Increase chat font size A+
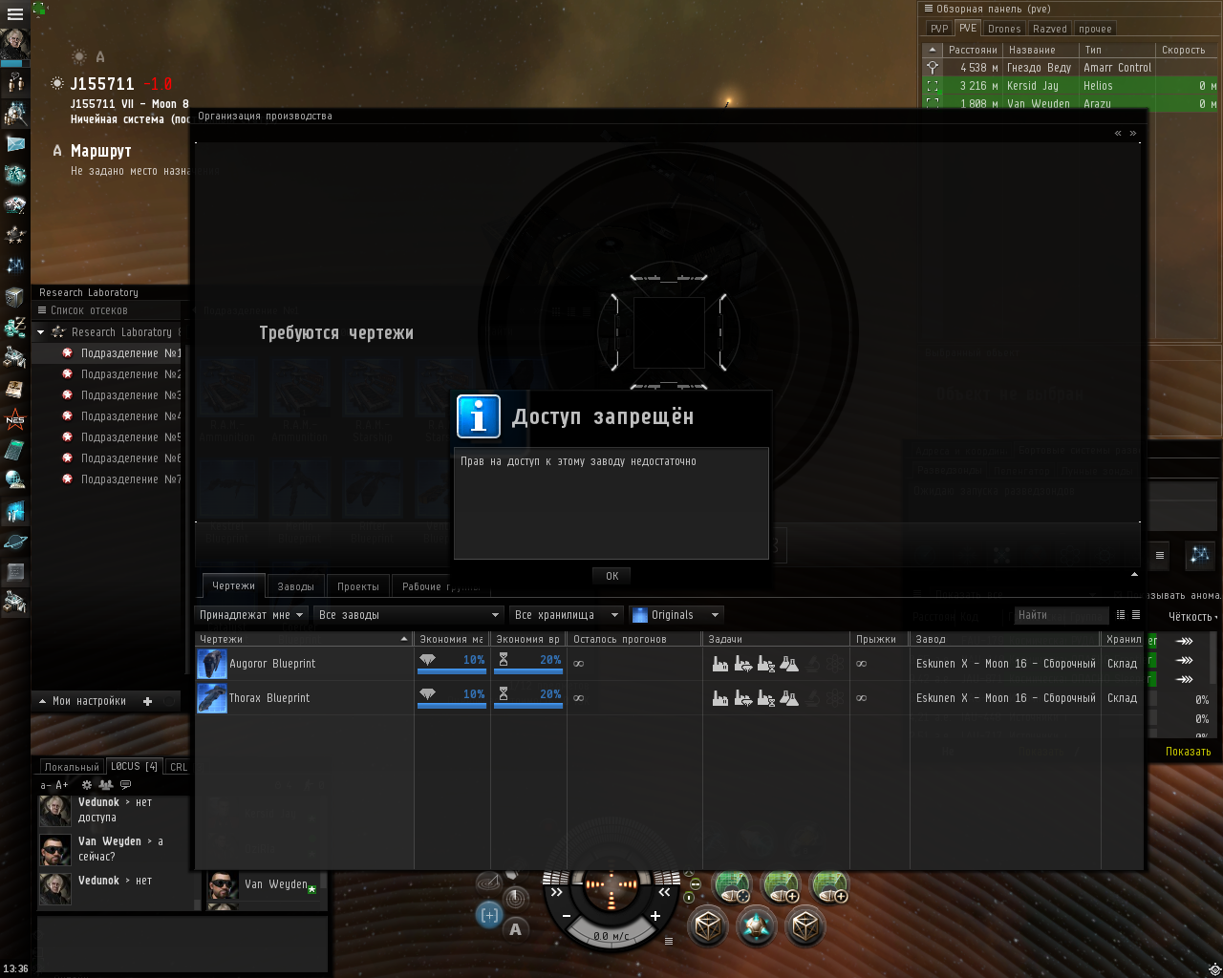The height and width of the screenshot is (978, 1223). click(x=62, y=785)
